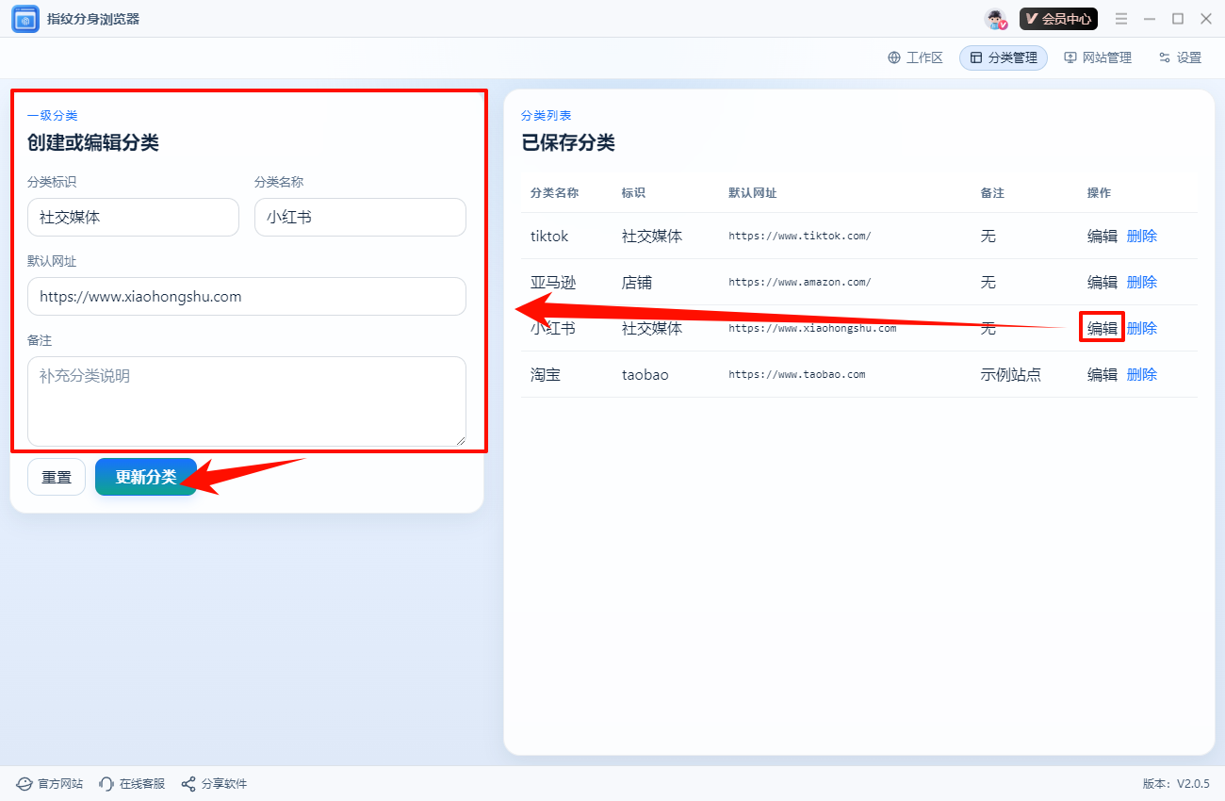
Task: Click the 备注 textarea
Action: 247,400
